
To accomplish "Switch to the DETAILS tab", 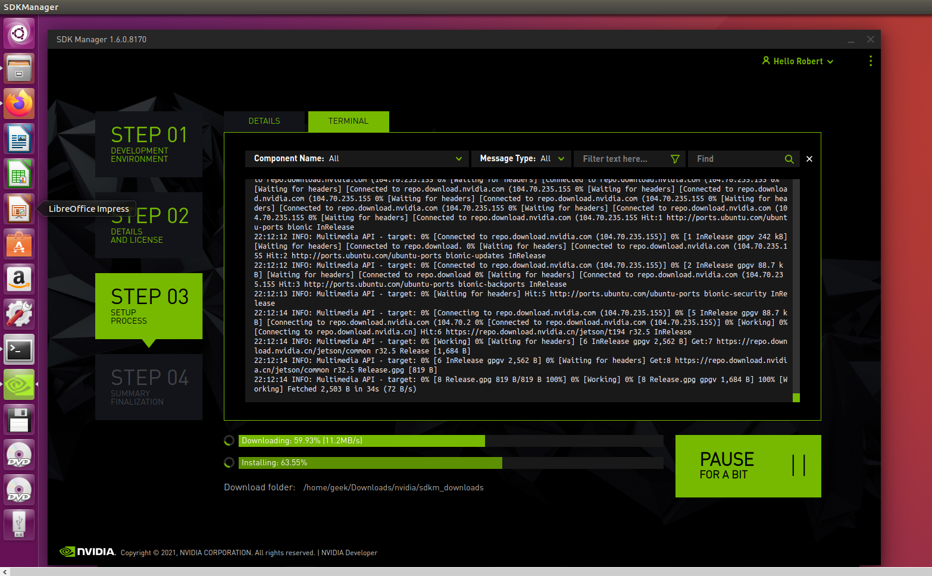I will (264, 121).
